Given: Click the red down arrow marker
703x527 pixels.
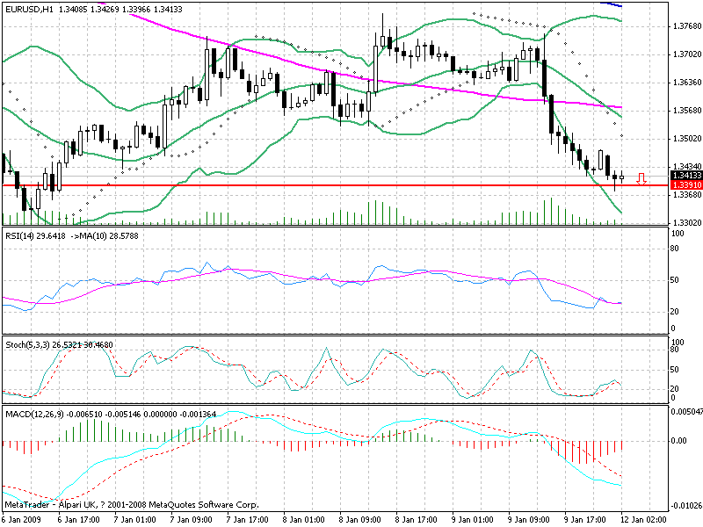Looking at the screenshot, I should (x=641, y=179).
